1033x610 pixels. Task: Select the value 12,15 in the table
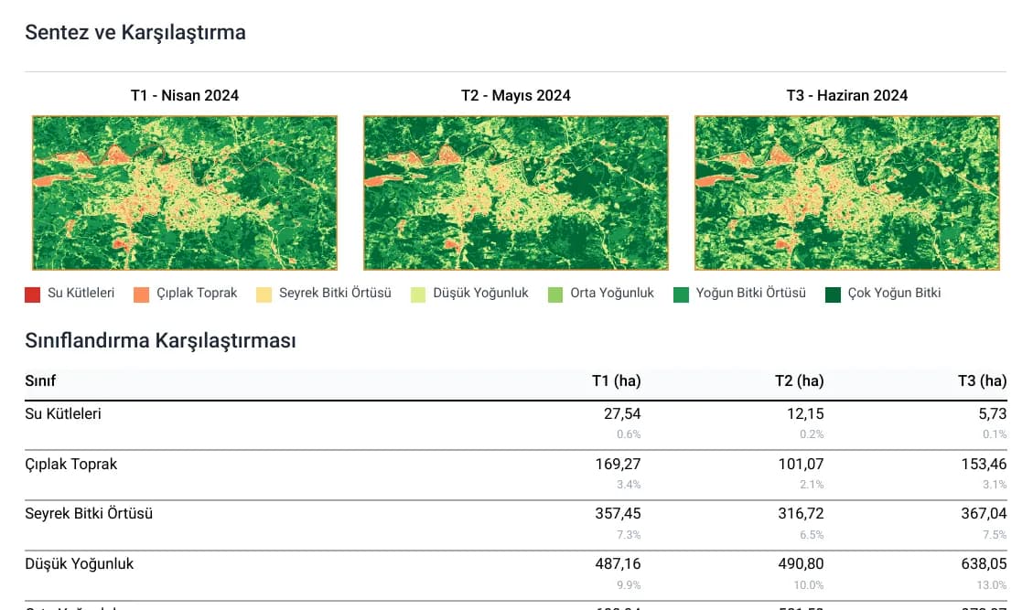click(806, 413)
